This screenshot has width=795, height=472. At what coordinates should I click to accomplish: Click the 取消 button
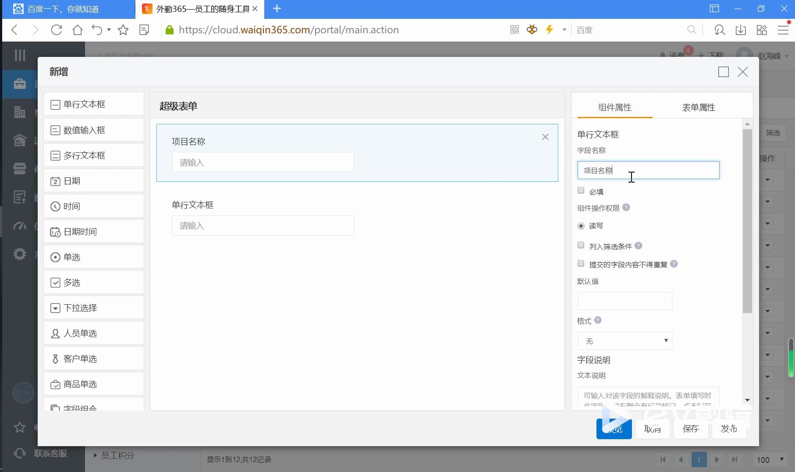pyautogui.click(x=653, y=429)
